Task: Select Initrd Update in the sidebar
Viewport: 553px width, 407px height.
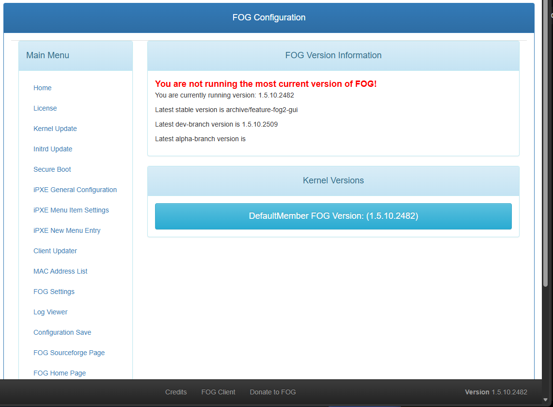Action: point(53,149)
